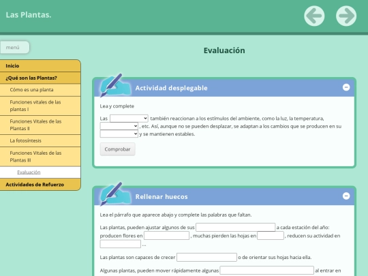Click the Comprobar button
This screenshot has width=368, height=276.
click(x=117, y=149)
